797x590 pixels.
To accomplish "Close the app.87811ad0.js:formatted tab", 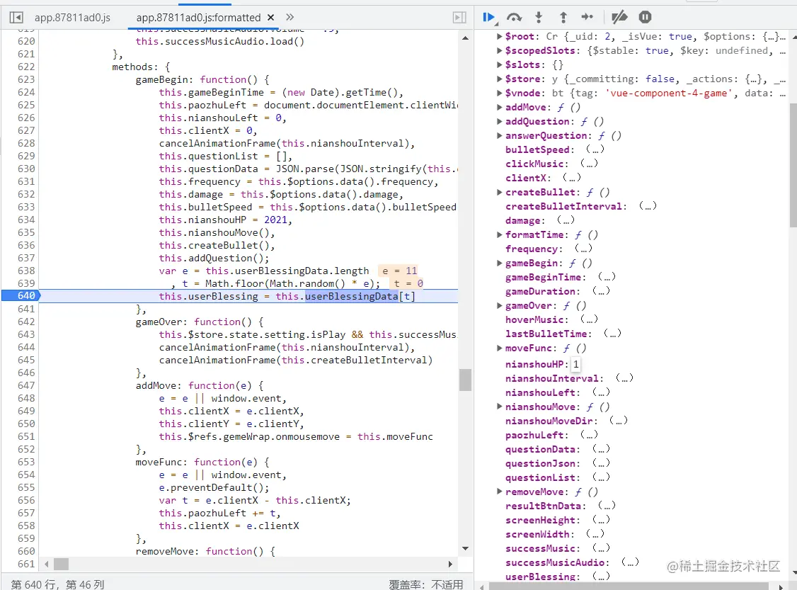I will pos(271,17).
